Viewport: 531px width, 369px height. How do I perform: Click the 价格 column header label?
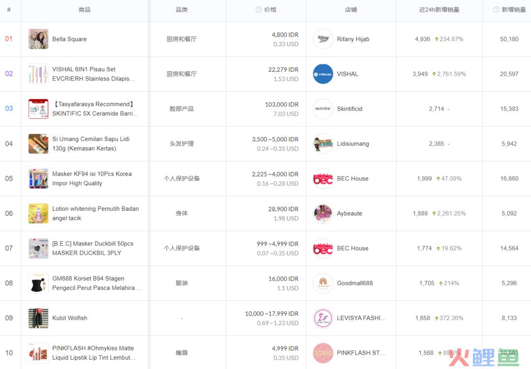(x=270, y=9)
